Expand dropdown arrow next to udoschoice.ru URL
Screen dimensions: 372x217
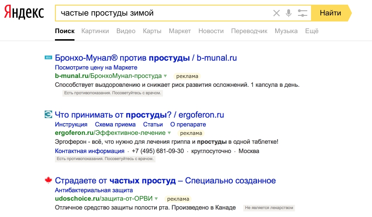(156, 199)
